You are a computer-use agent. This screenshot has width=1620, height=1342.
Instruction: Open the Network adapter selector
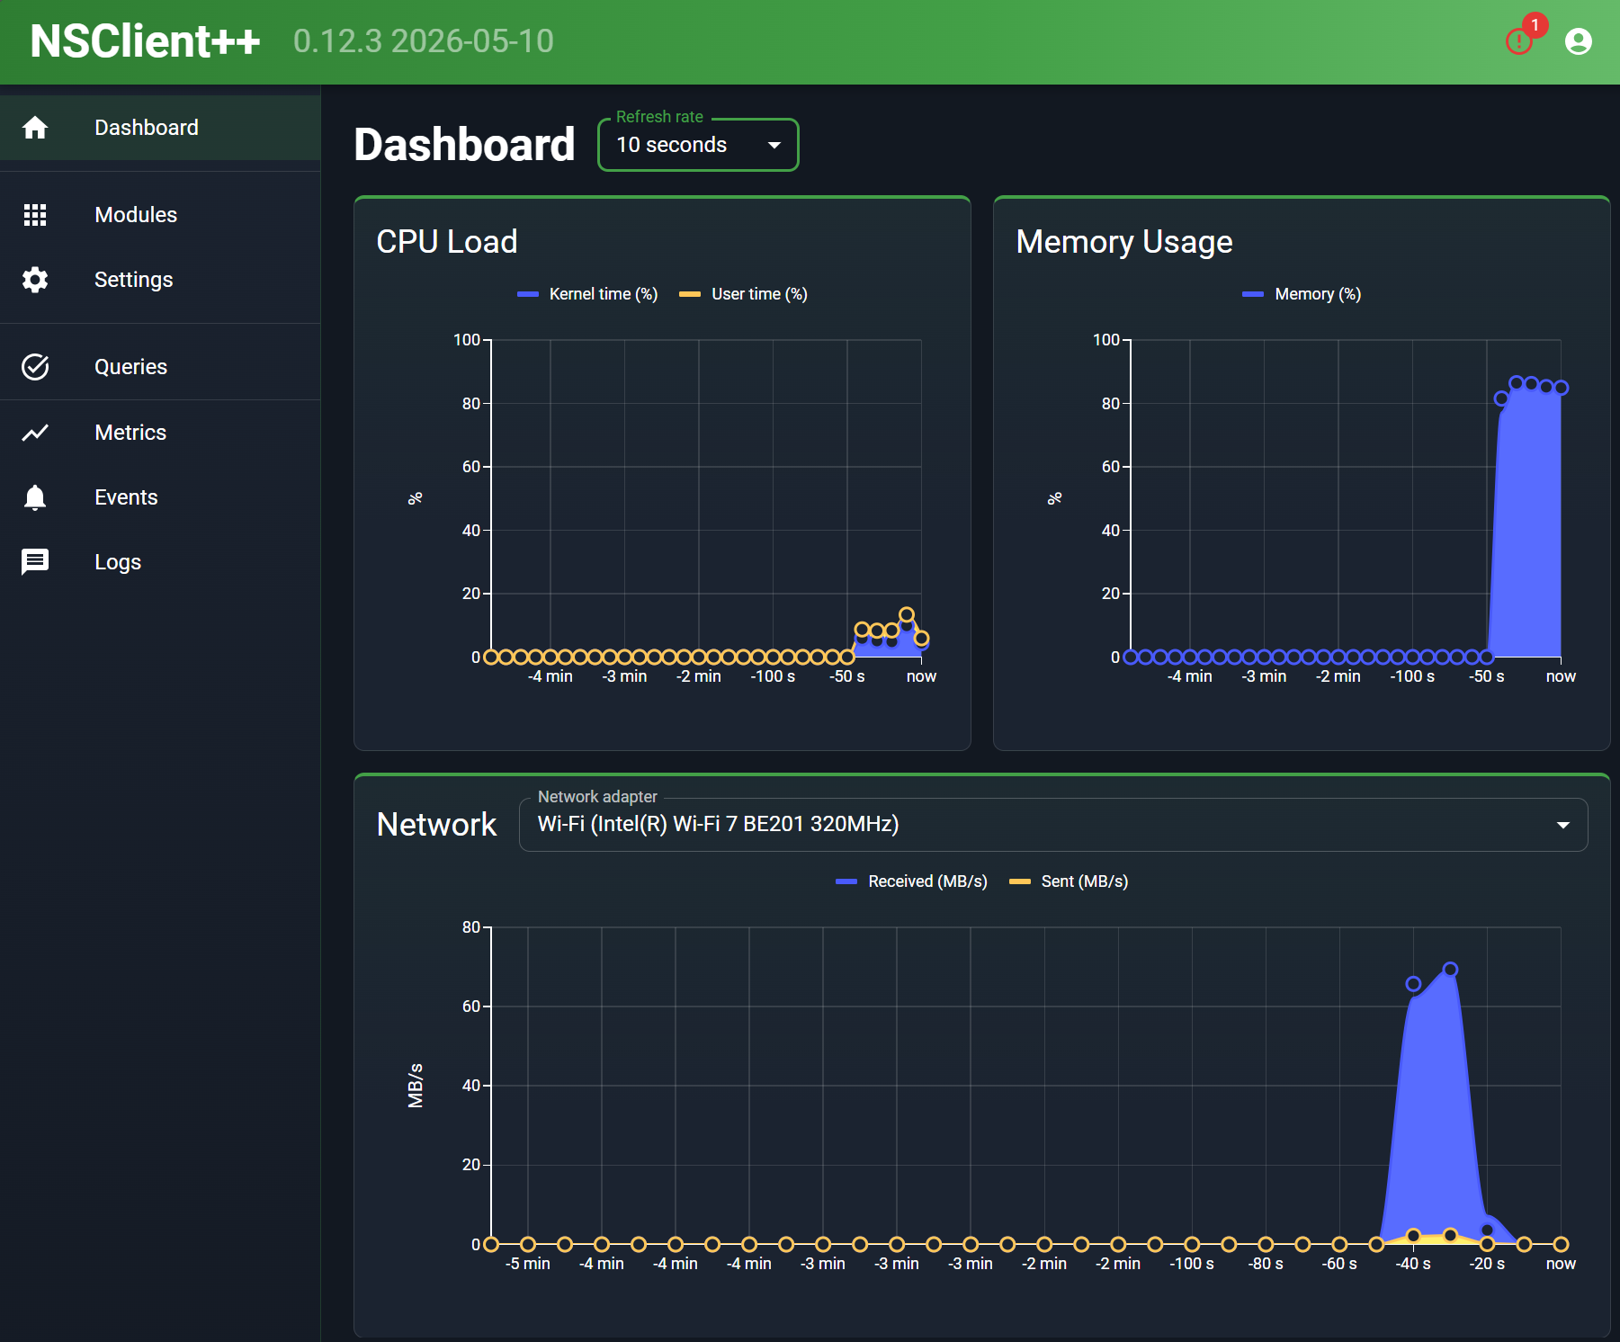pos(1053,825)
